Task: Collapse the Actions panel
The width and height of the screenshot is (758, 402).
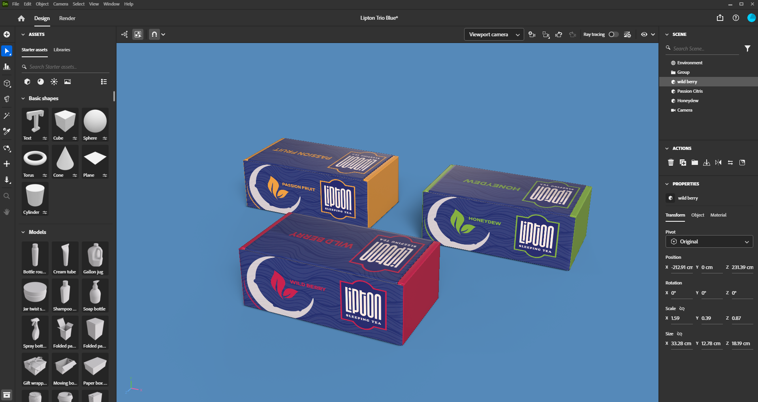Action: coord(667,148)
